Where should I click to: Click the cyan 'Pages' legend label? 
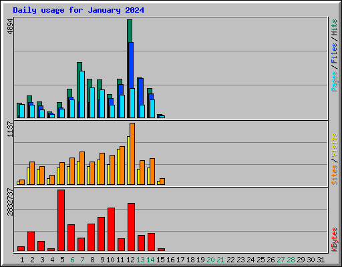tap(335, 81)
